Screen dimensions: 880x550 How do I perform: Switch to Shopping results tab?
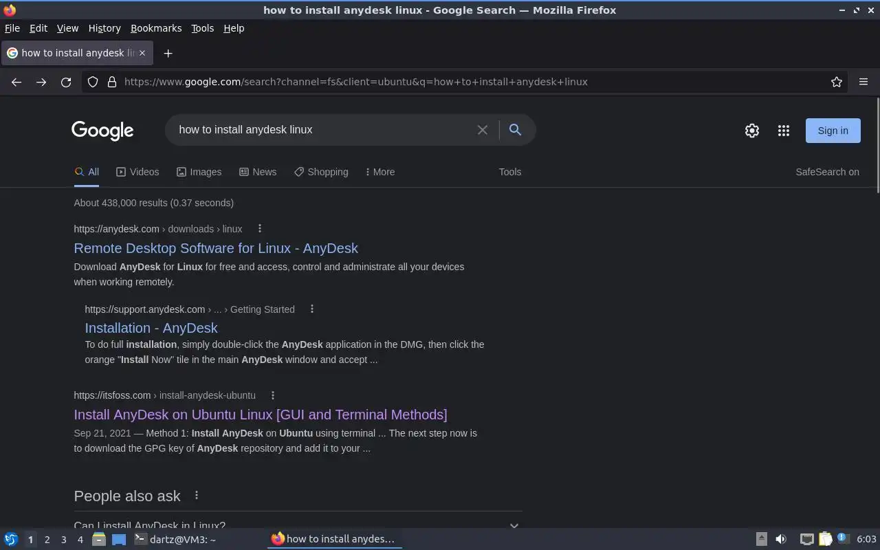[321, 172]
